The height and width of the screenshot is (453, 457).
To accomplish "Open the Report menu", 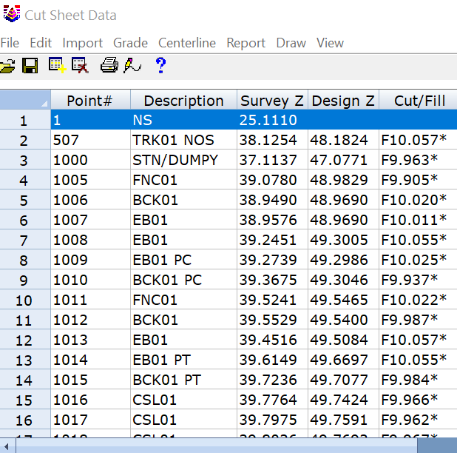I will click(246, 43).
